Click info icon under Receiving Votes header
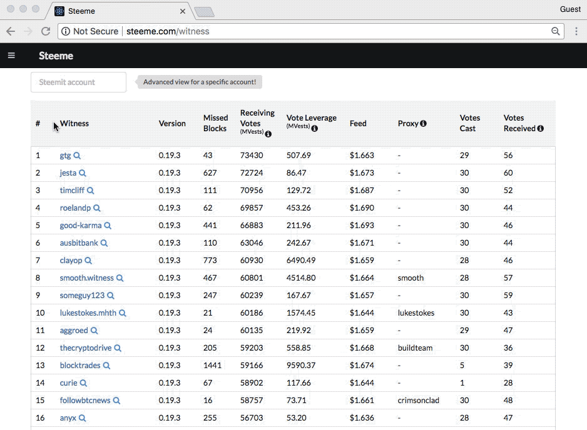The width and height of the screenshot is (587, 430). [268, 134]
